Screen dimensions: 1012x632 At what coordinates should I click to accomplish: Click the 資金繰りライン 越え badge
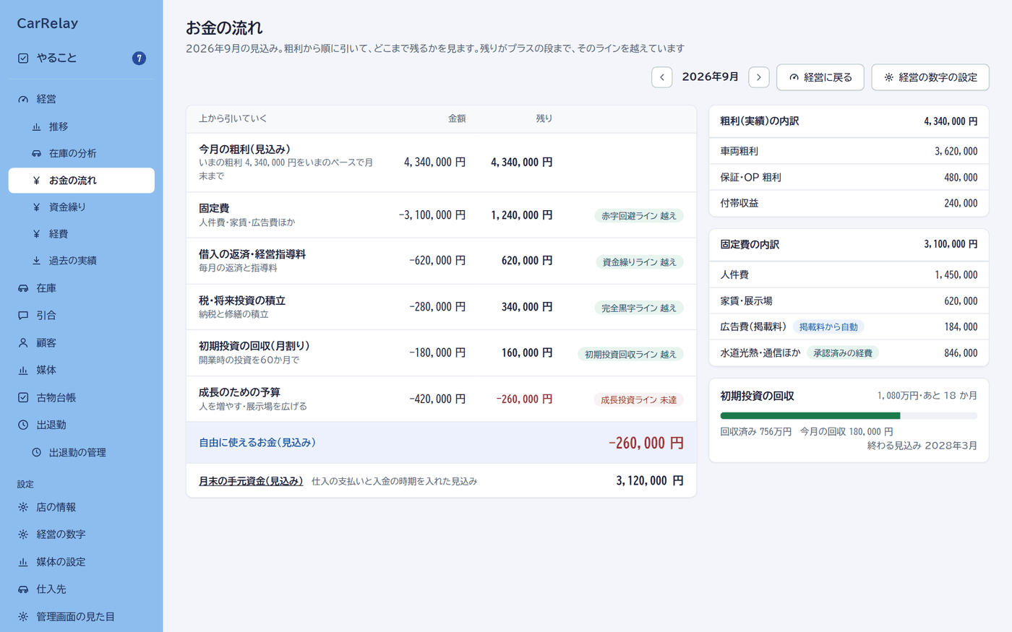click(x=639, y=262)
